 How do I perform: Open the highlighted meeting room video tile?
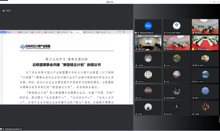pos(205,26)
